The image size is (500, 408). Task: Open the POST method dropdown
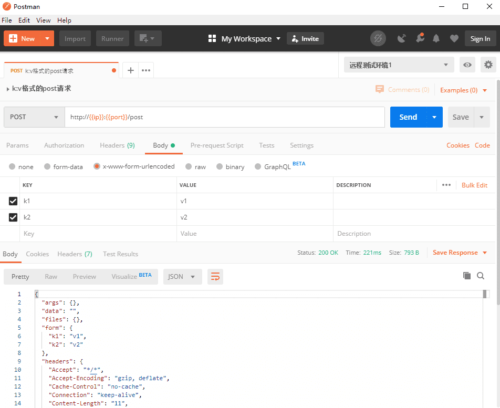(x=35, y=117)
